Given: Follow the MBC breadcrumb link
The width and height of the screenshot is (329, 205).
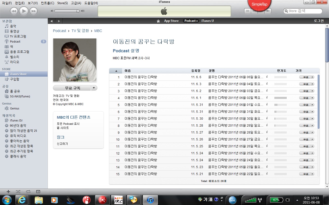Looking at the screenshot, I should pyautogui.click(x=98, y=31).
